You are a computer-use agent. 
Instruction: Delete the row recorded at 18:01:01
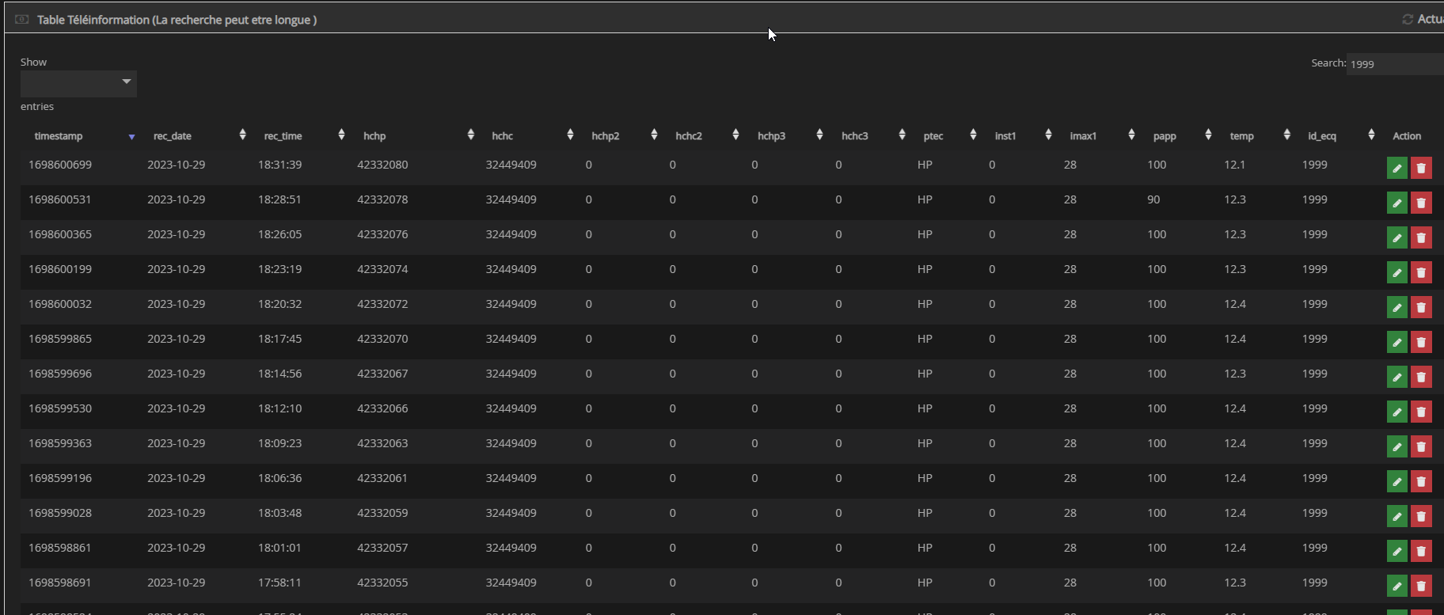tap(1421, 551)
